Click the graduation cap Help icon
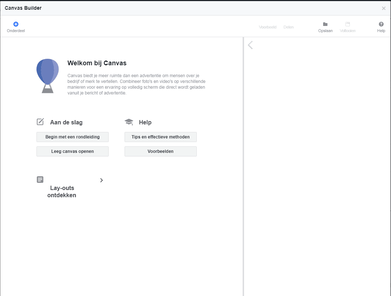 click(129, 122)
